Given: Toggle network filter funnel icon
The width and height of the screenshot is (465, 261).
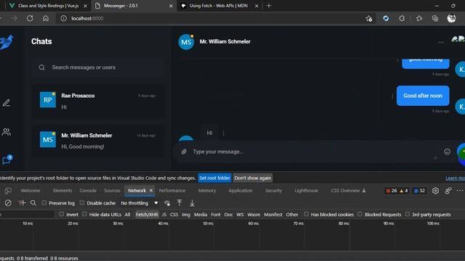Looking at the screenshot, I should [22, 203].
